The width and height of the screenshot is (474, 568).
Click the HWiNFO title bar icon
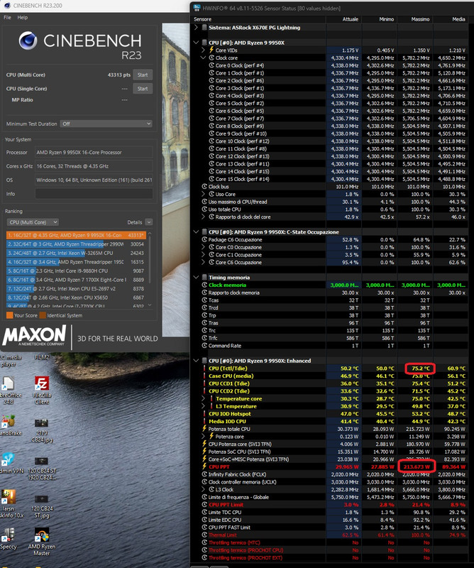[x=197, y=8]
